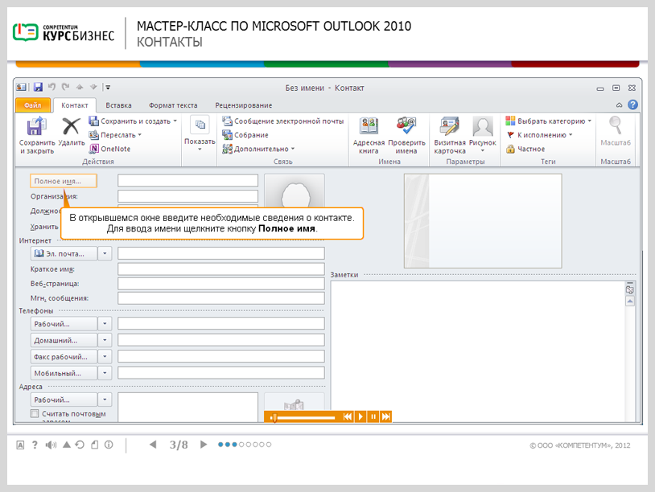Click the contact photo placeholder image
This screenshot has width=655, height=492.
point(295,191)
